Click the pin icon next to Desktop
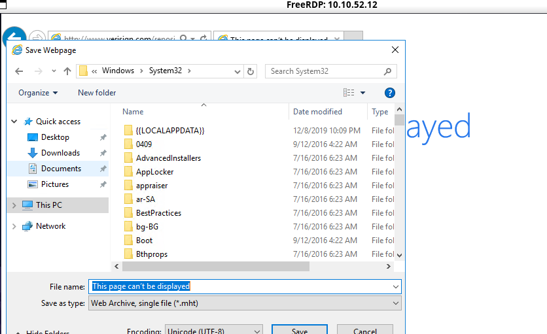The image size is (547, 334). coord(103,137)
